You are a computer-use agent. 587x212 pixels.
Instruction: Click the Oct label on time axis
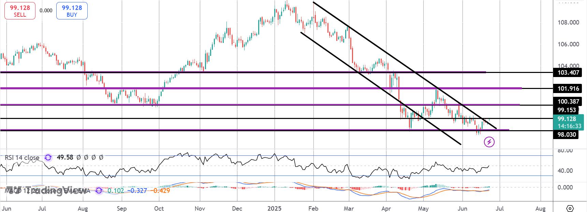[159, 209]
